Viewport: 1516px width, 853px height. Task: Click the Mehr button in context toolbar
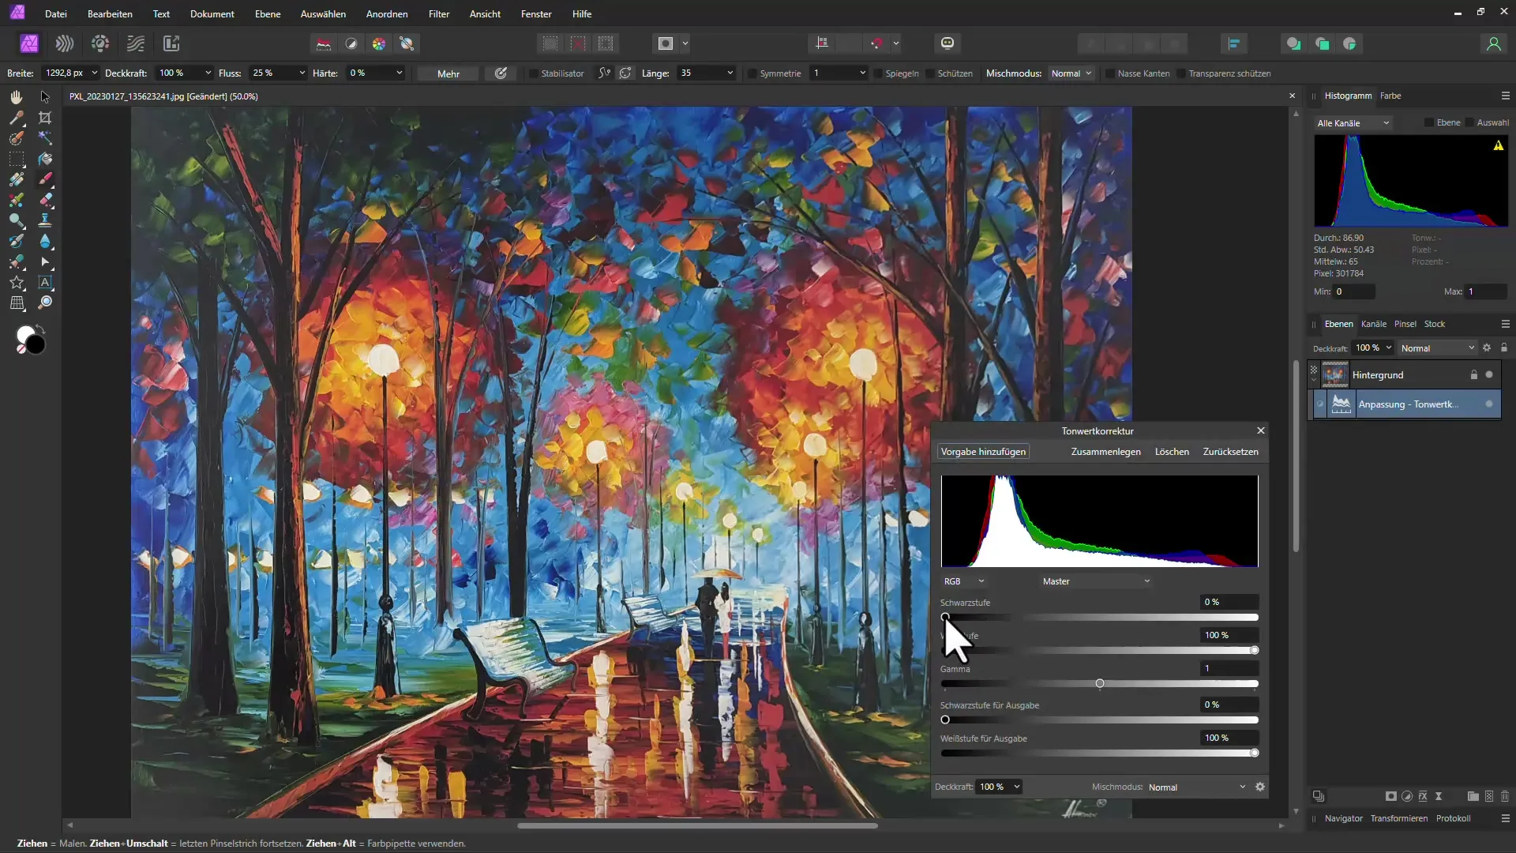(x=448, y=73)
